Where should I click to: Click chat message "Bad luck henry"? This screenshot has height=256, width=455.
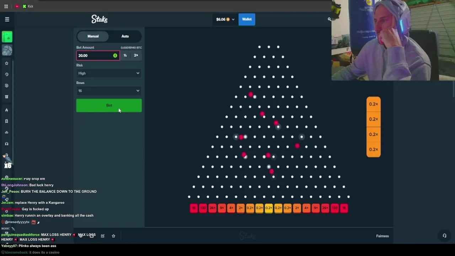point(42,185)
